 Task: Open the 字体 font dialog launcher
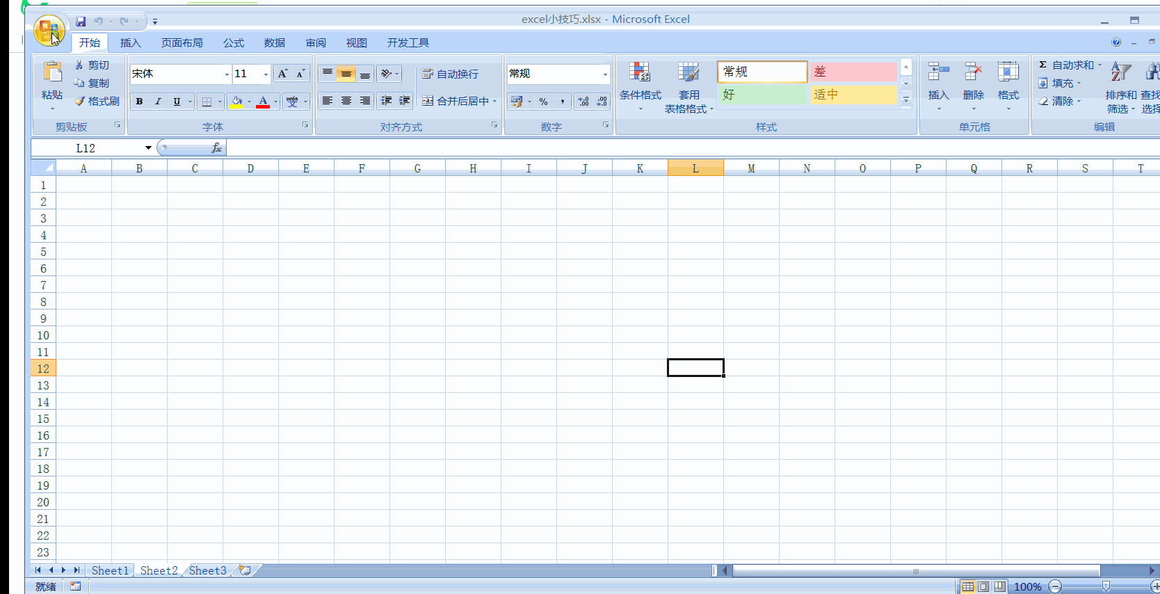(x=305, y=125)
